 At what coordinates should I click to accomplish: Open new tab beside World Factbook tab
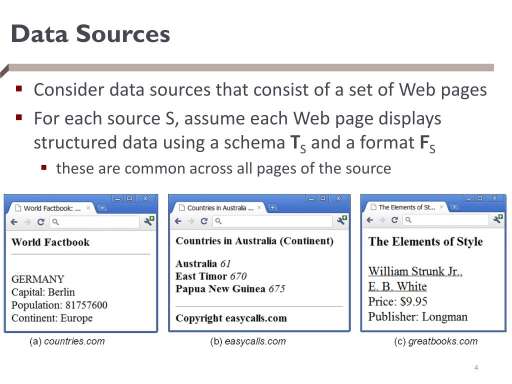[x=102, y=208]
